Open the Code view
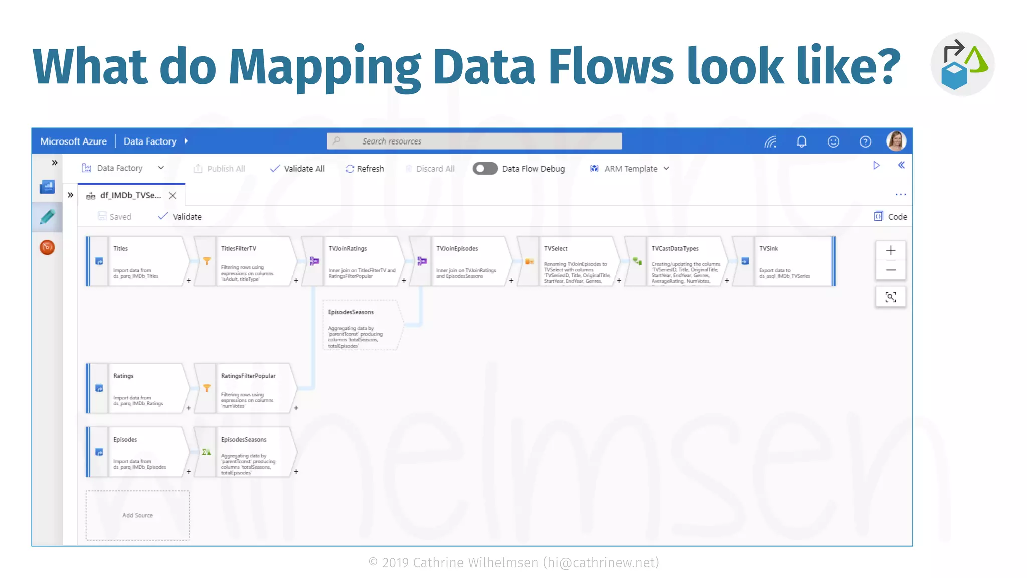Screen dimensions: 1027x578 pos(891,217)
